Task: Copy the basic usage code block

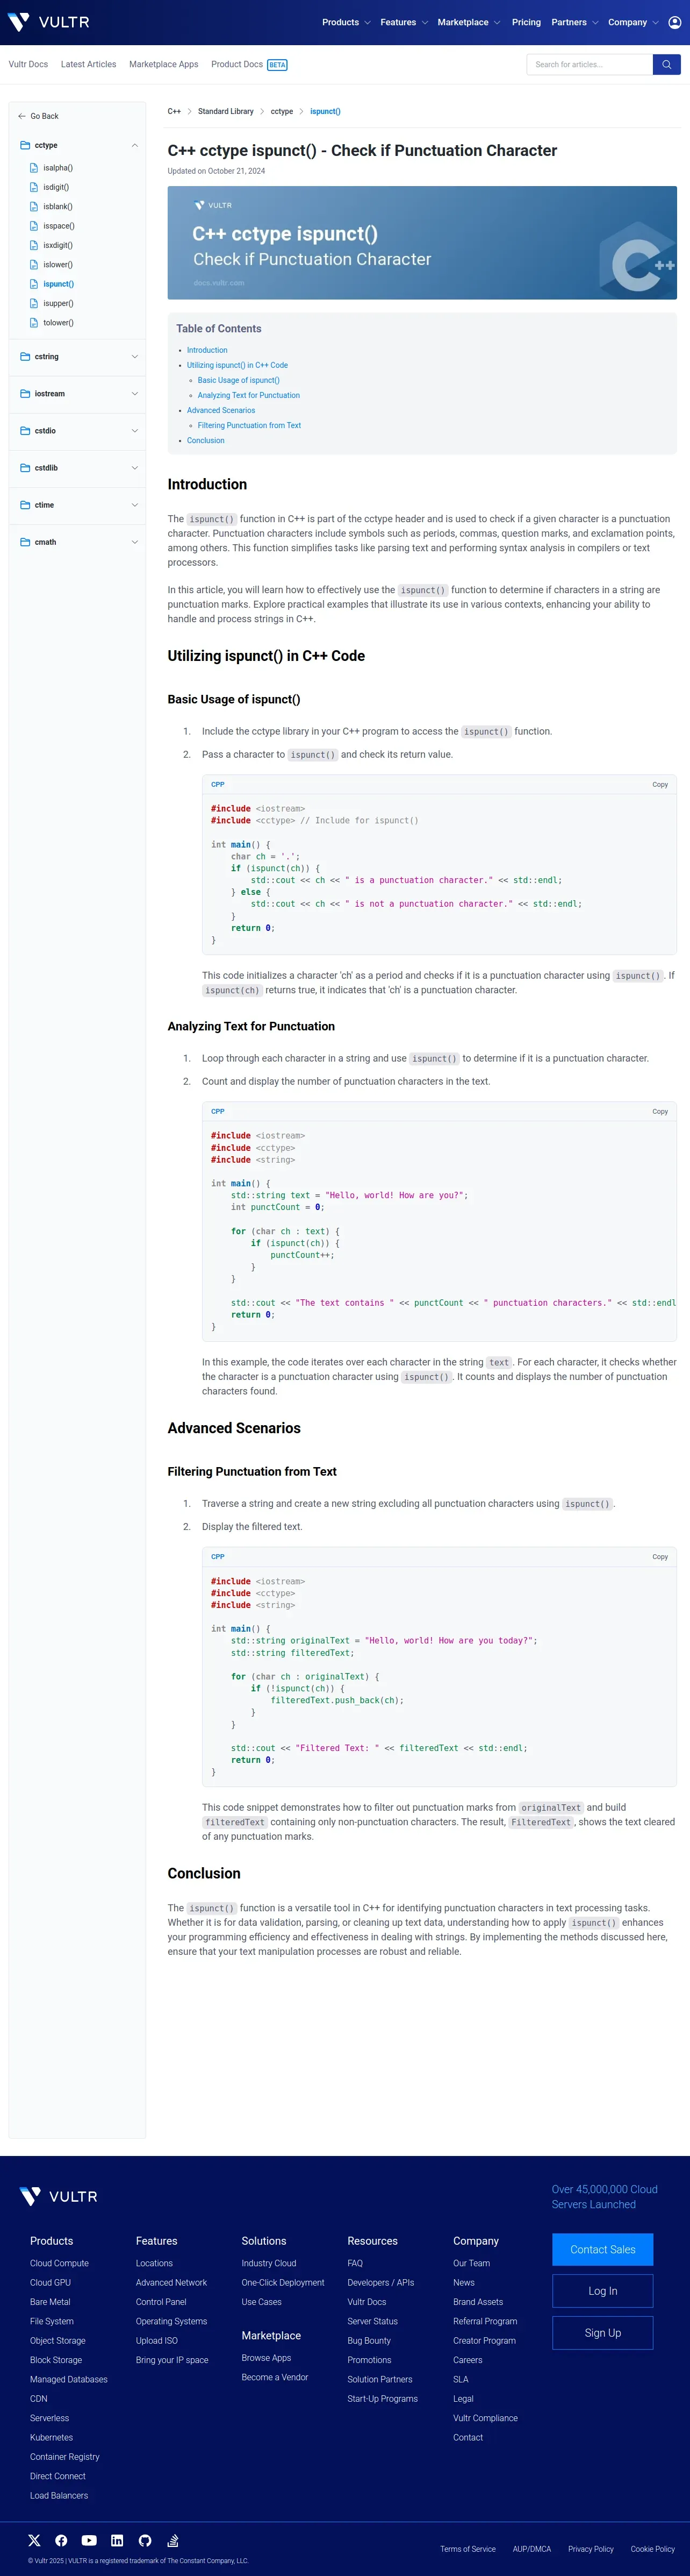Action: point(660,784)
